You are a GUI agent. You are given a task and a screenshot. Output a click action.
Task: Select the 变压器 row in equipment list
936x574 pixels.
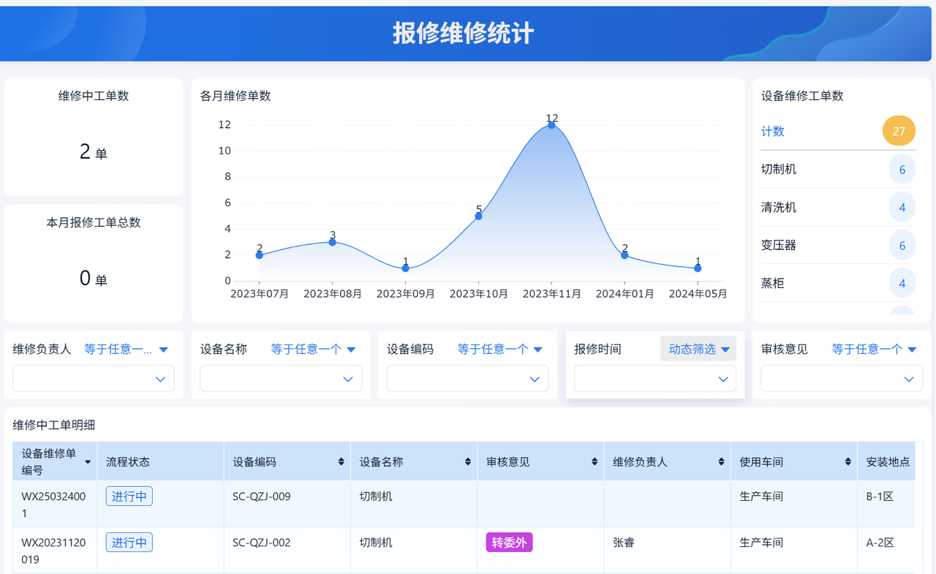(x=838, y=245)
